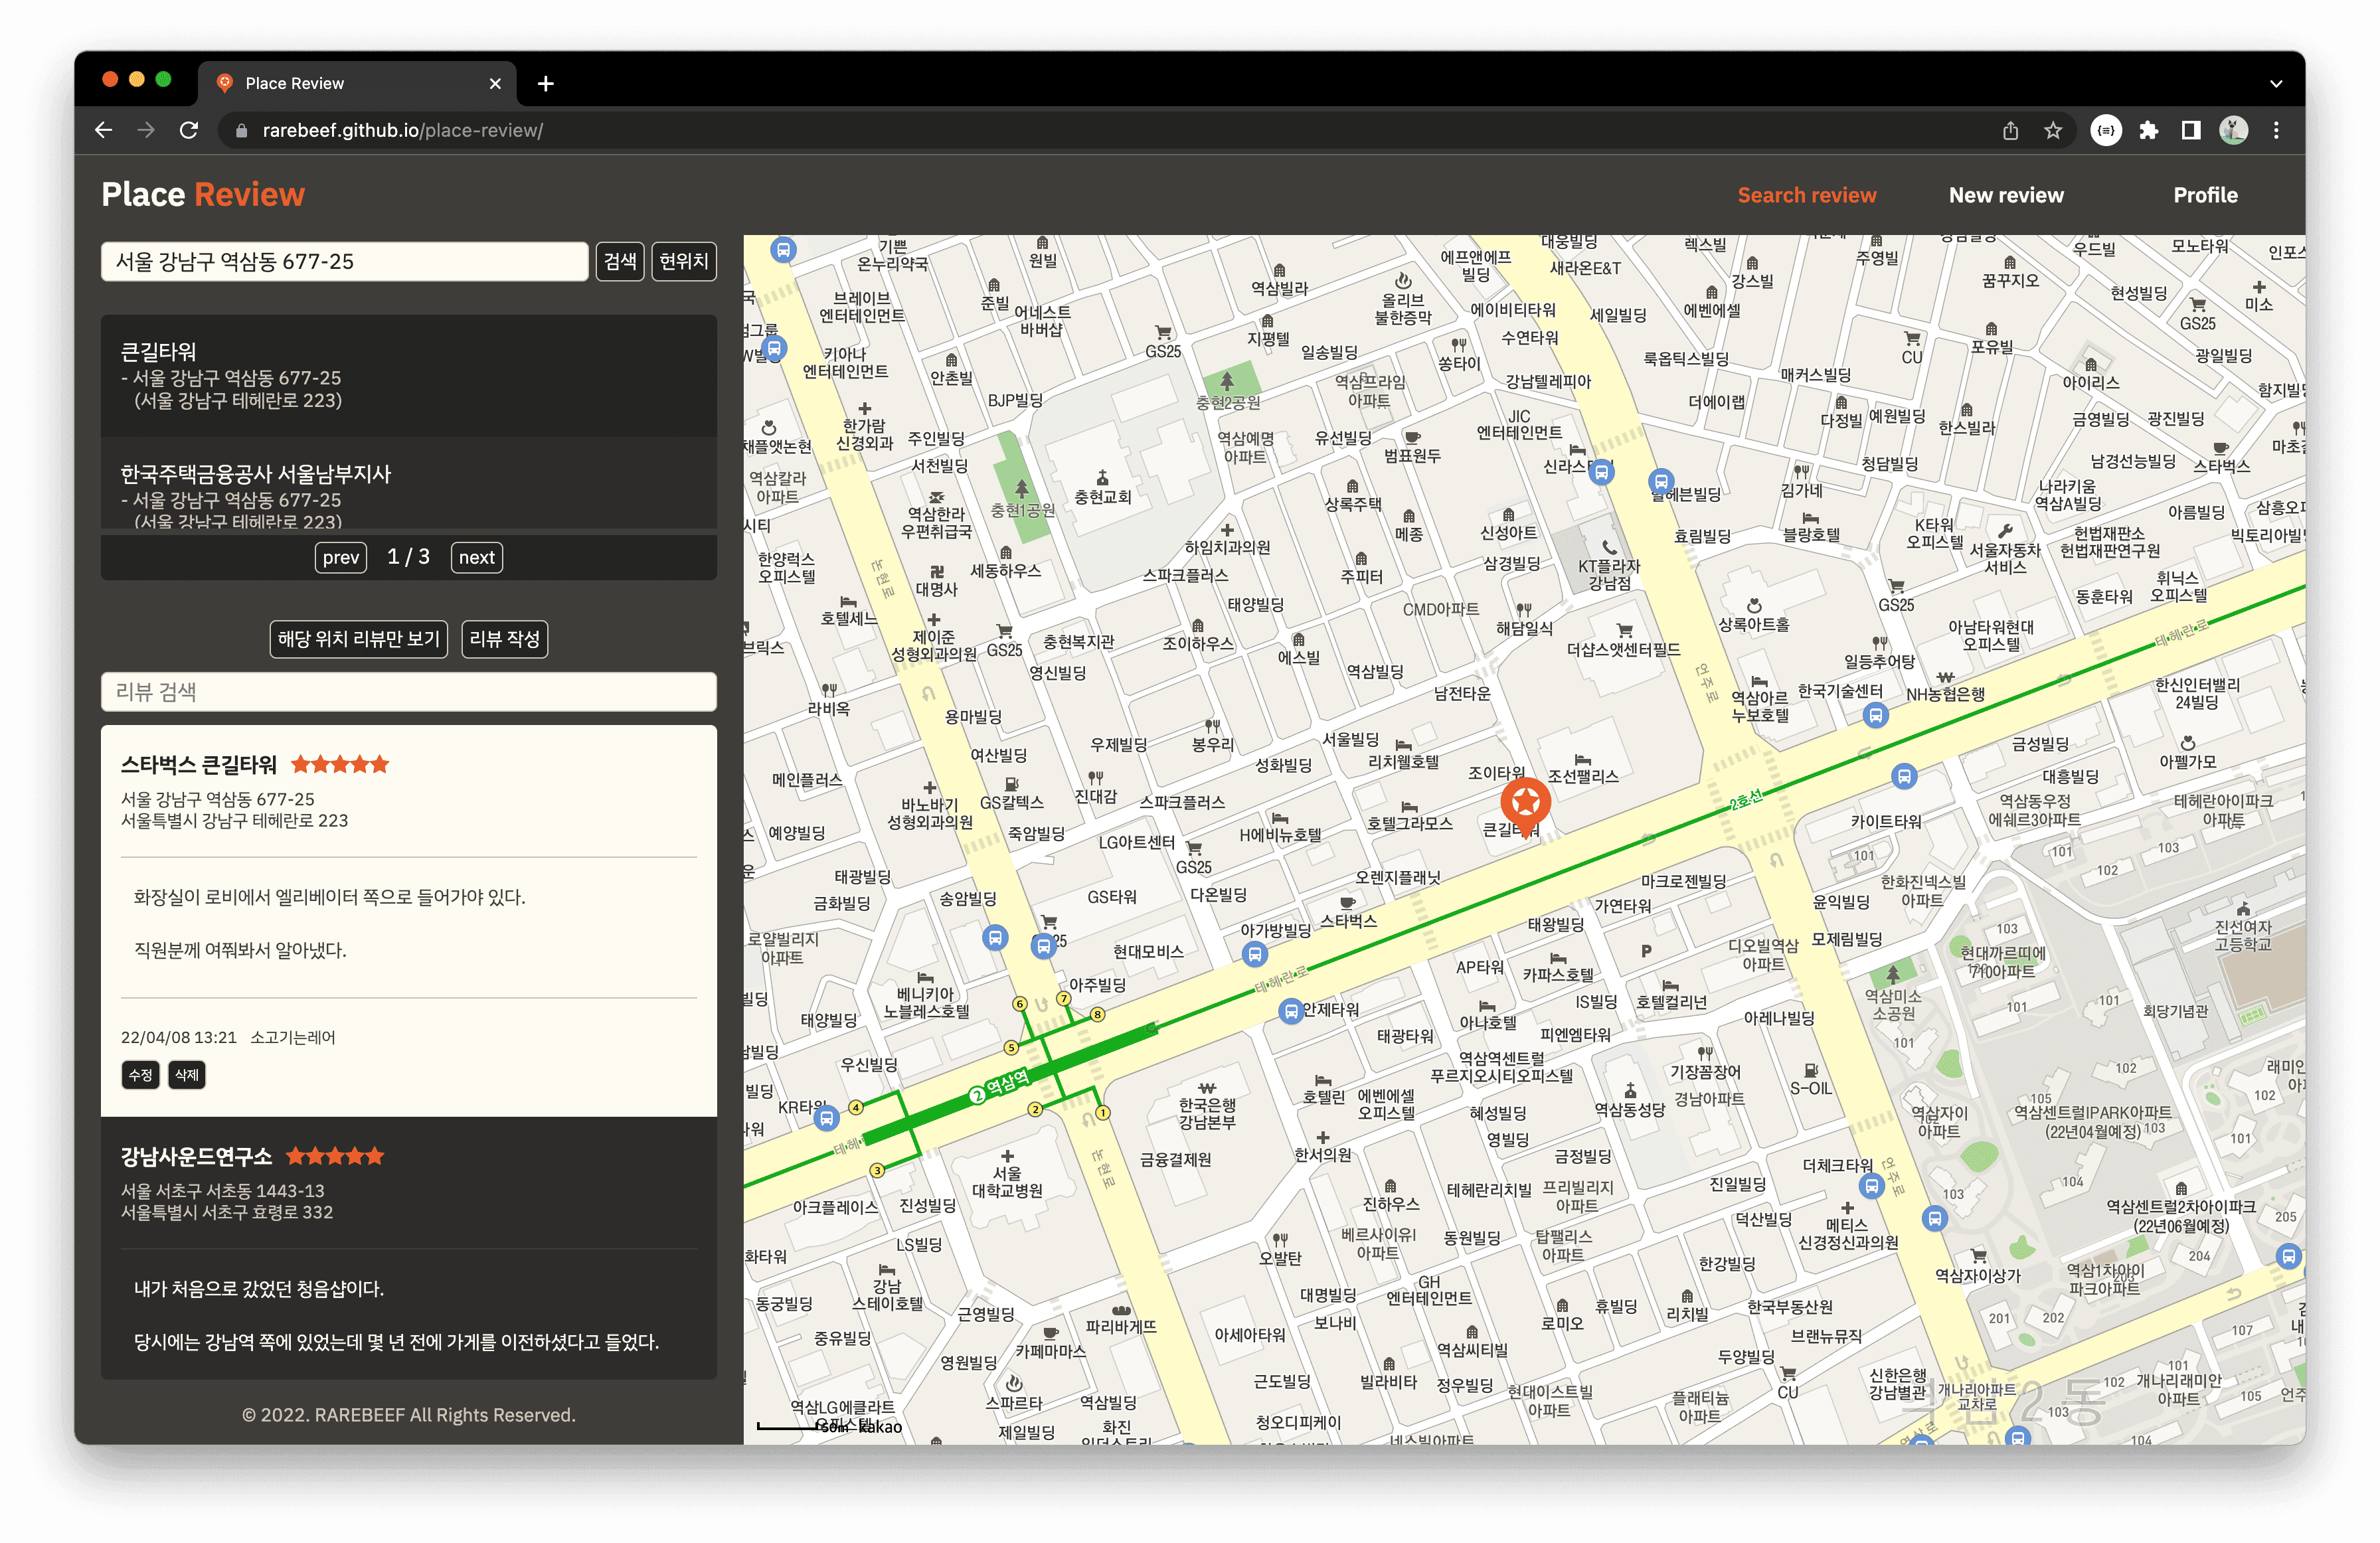This screenshot has height=1543, width=2380.
Task: Close the Place Review tab
Action: pos(495,84)
